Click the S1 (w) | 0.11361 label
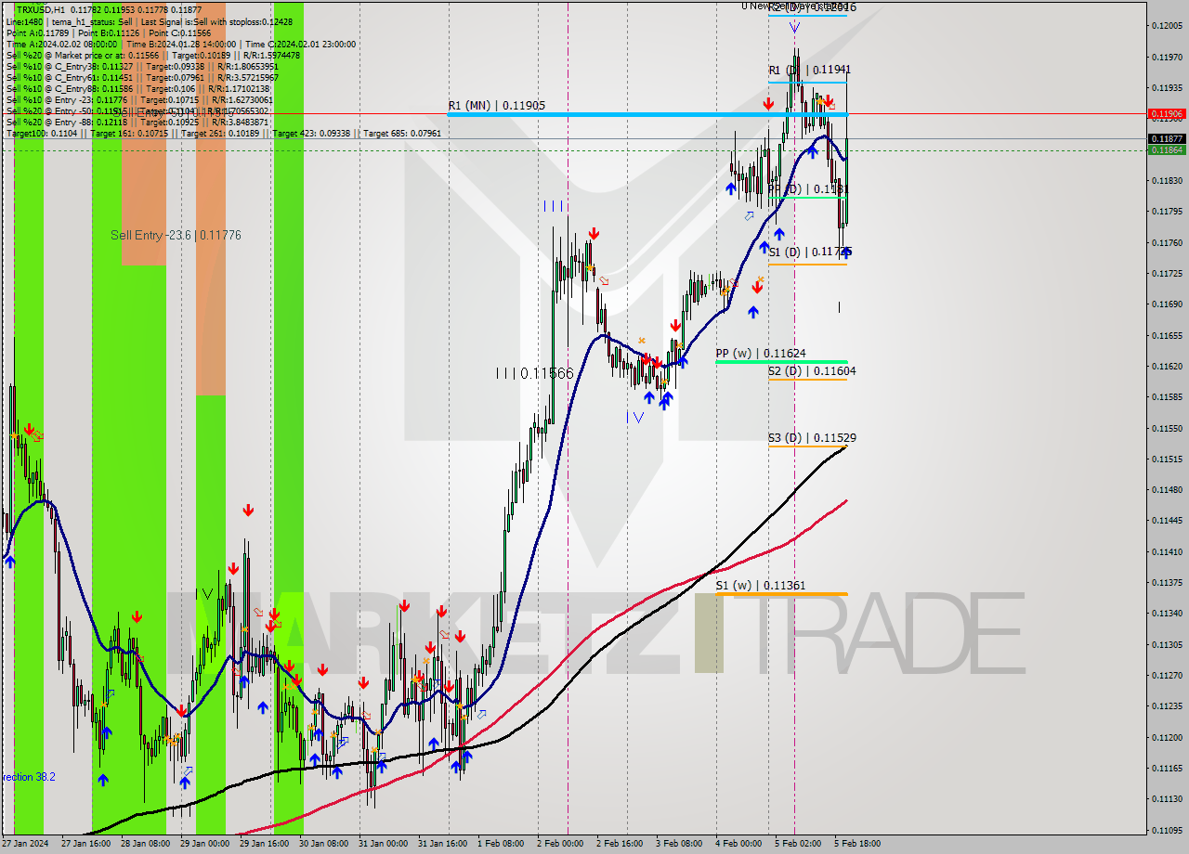Image resolution: width=1189 pixels, height=854 pixels. pyautogui.click(x=761, y=586)
